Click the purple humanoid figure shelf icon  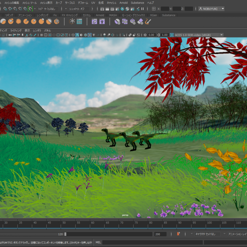tap(102, 22)
